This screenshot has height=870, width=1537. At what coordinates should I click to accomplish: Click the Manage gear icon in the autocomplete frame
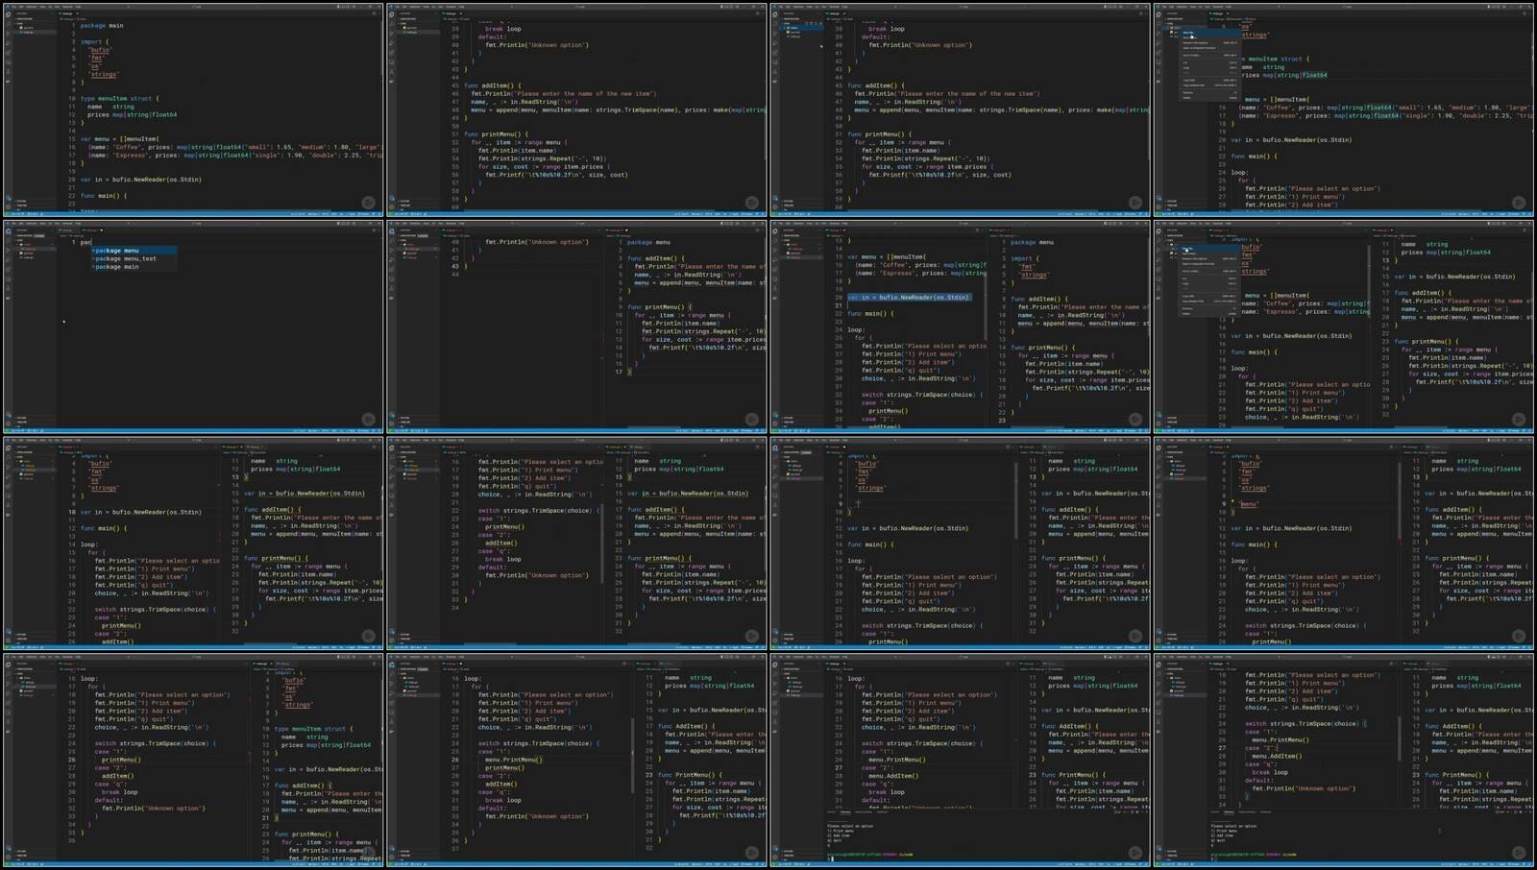click(8, 423)
